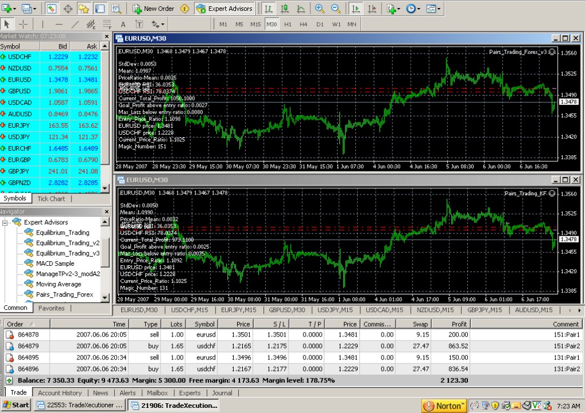The width and height of the screenshot is (585, 413).
Task: Toggle the Chart Shift icon
Action: coord(372,8)
